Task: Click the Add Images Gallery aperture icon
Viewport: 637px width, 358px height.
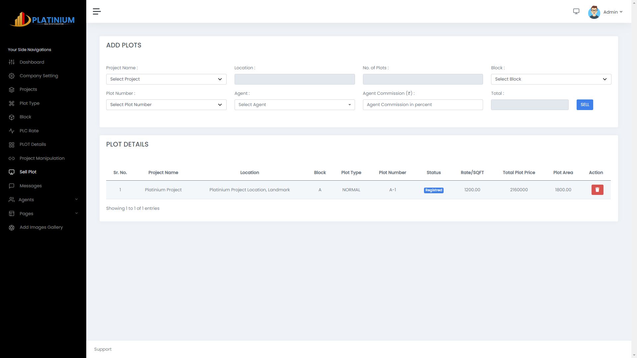Action: point(12,227)
